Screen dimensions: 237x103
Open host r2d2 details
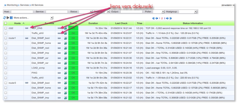click(x=11, y=28)
